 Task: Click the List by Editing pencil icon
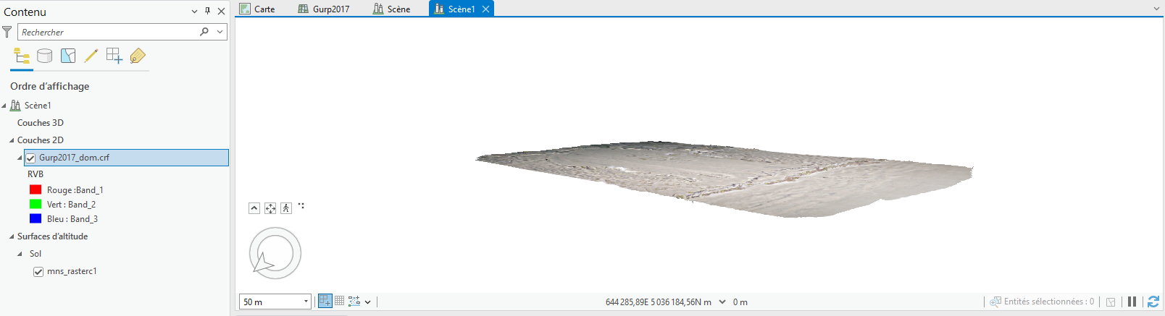click(x=91, y=56)
